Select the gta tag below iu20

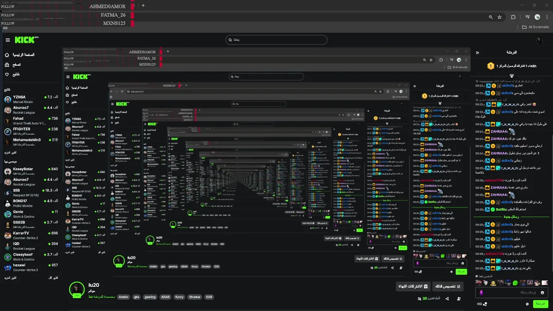(137, 297)
